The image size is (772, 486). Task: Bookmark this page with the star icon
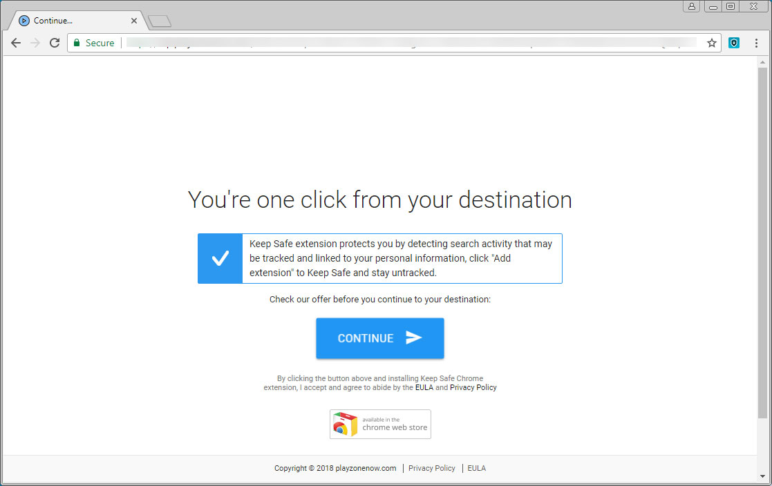[x=711, y=42]
